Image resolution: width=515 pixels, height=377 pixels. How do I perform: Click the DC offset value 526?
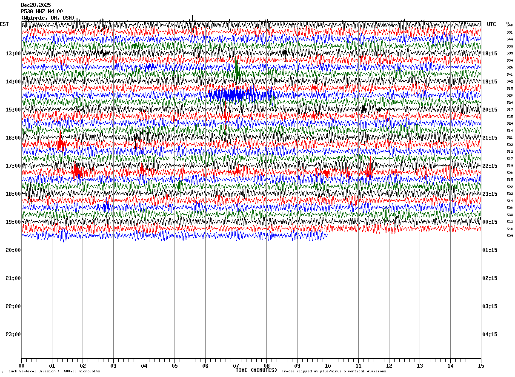click(509, 67)
